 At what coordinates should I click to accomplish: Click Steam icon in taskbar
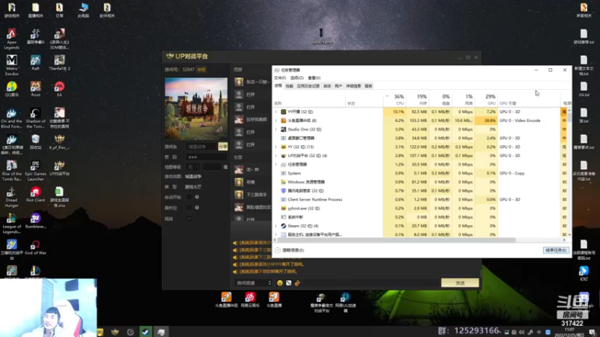pos(145,332)
